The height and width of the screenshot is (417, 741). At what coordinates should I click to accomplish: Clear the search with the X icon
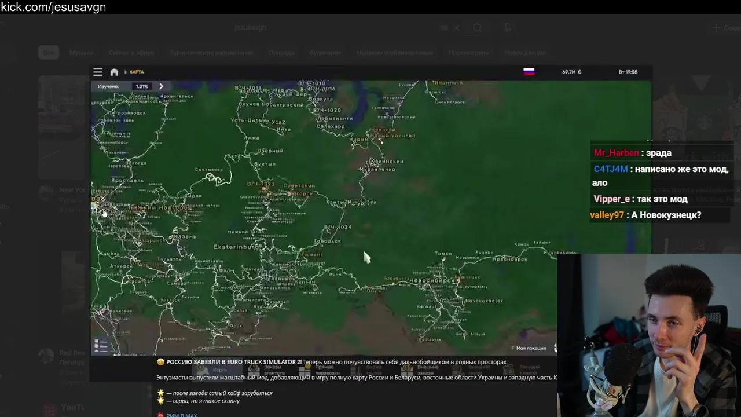(x=456, y=27)
